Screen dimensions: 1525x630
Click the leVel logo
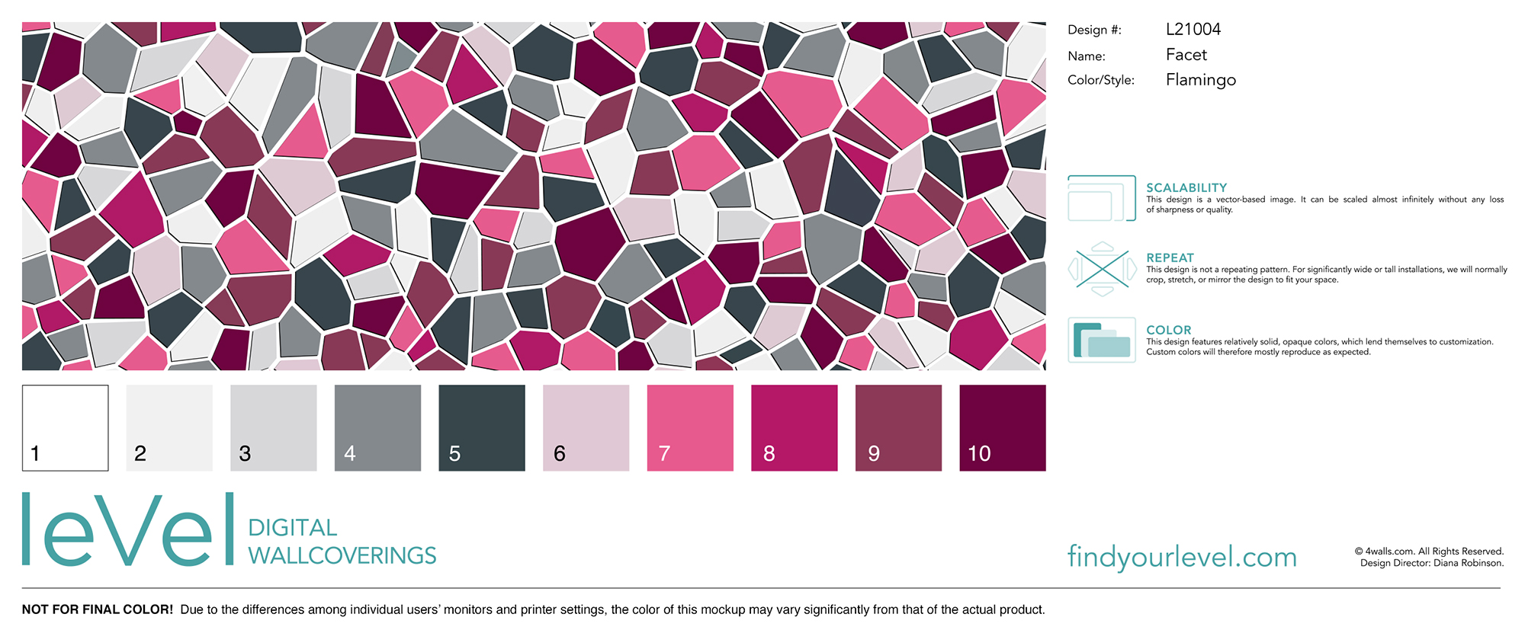pos(128,529)
